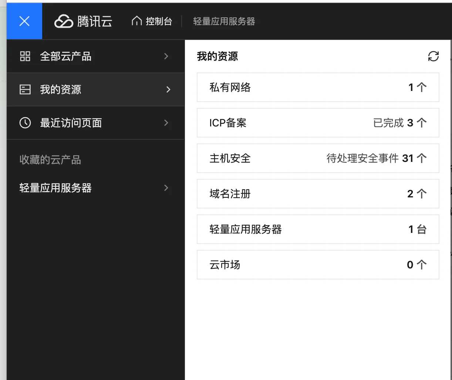Screen dimensions: 452x380
Task: View 域名注册 with 2 domains
Action: pos(318,194)
